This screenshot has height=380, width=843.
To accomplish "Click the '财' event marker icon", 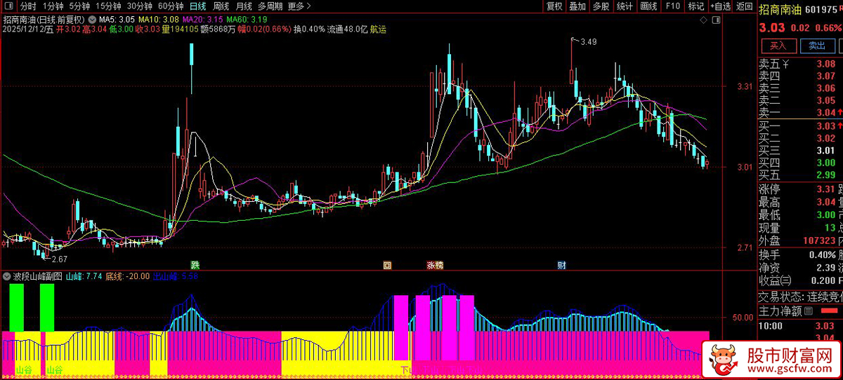I will [x=561, y=265].
